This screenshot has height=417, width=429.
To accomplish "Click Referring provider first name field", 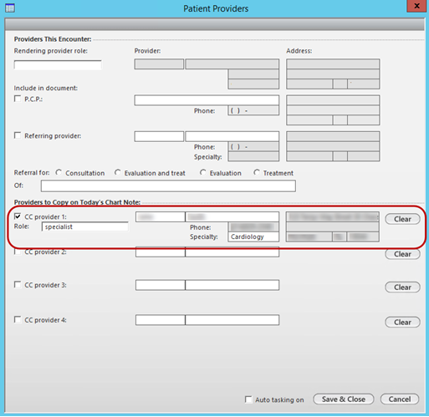I will tap(159, 136).
